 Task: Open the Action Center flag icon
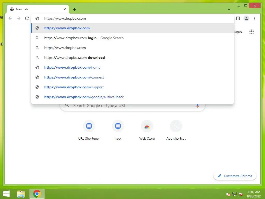(x=241, y=194)
